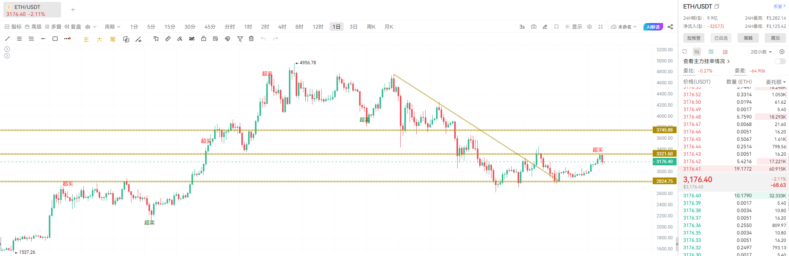
Task: Click the 加预警 alert button
Action: (x=694, y=38)
